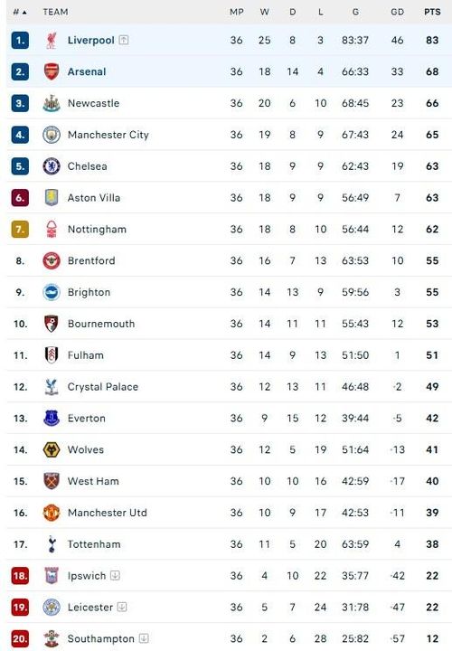The image size is (452, 651).
Task: Click the red position badge 19
Action: tap(20, 607)
